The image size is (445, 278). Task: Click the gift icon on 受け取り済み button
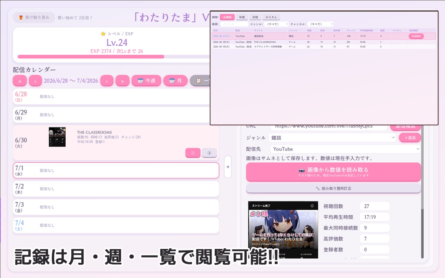click(21, 18)
